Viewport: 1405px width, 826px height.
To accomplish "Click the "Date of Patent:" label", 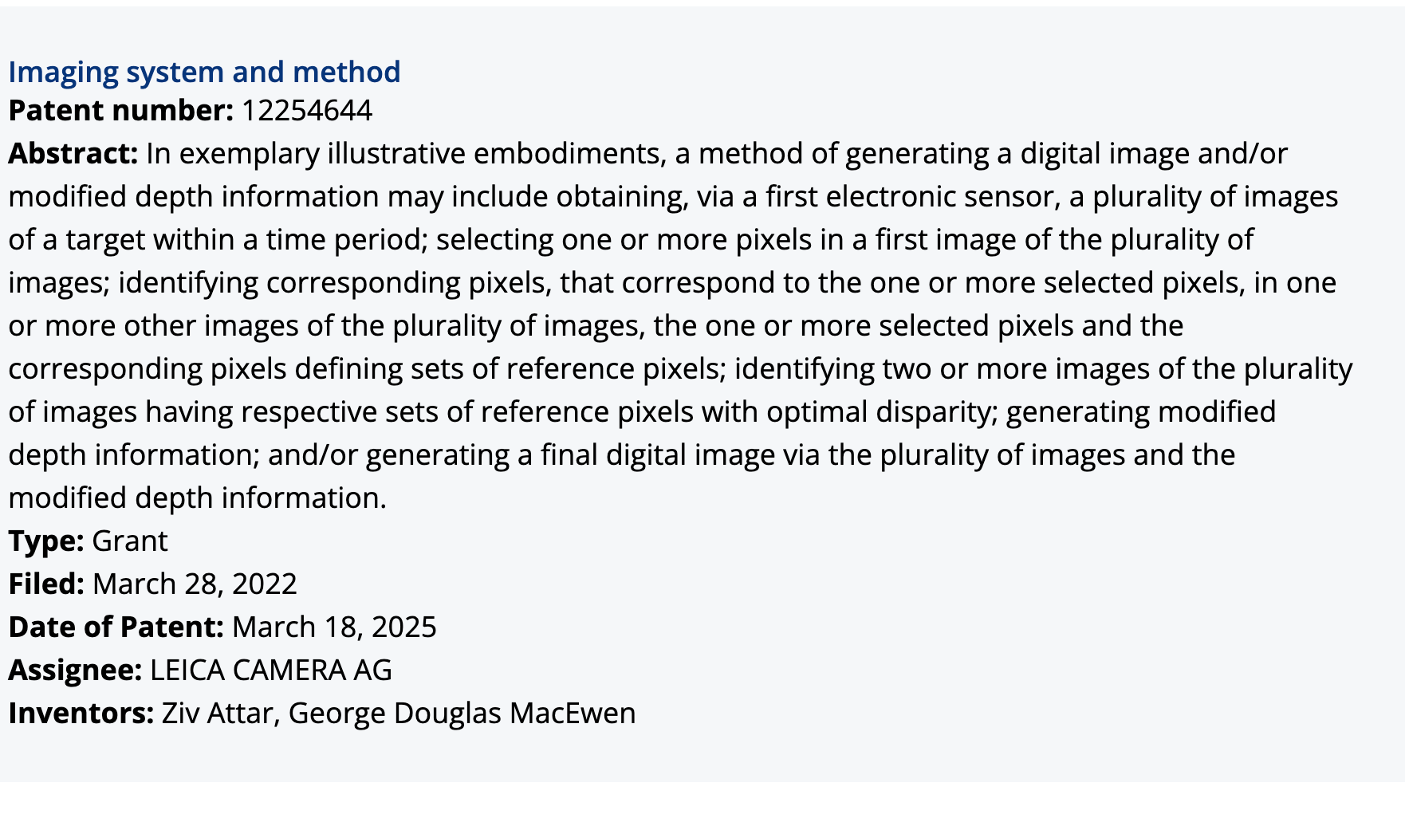I will coord(116,627).
